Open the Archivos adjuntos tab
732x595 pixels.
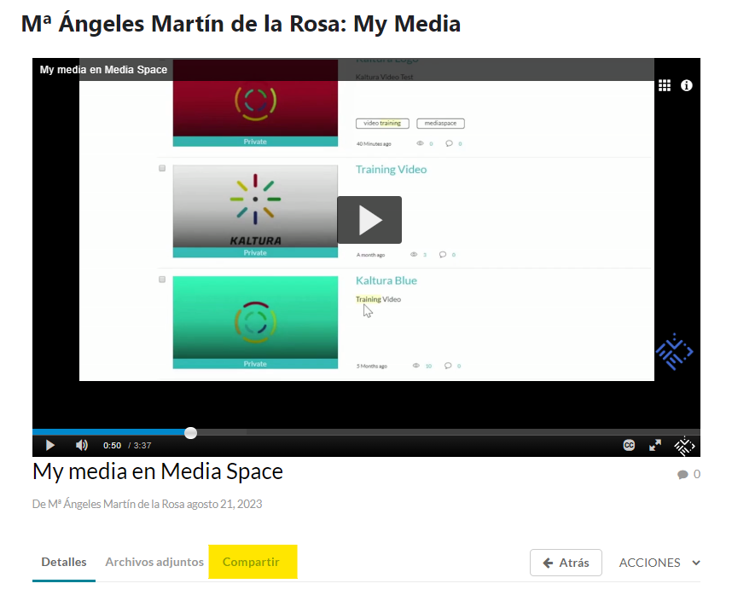pos(154,563)
